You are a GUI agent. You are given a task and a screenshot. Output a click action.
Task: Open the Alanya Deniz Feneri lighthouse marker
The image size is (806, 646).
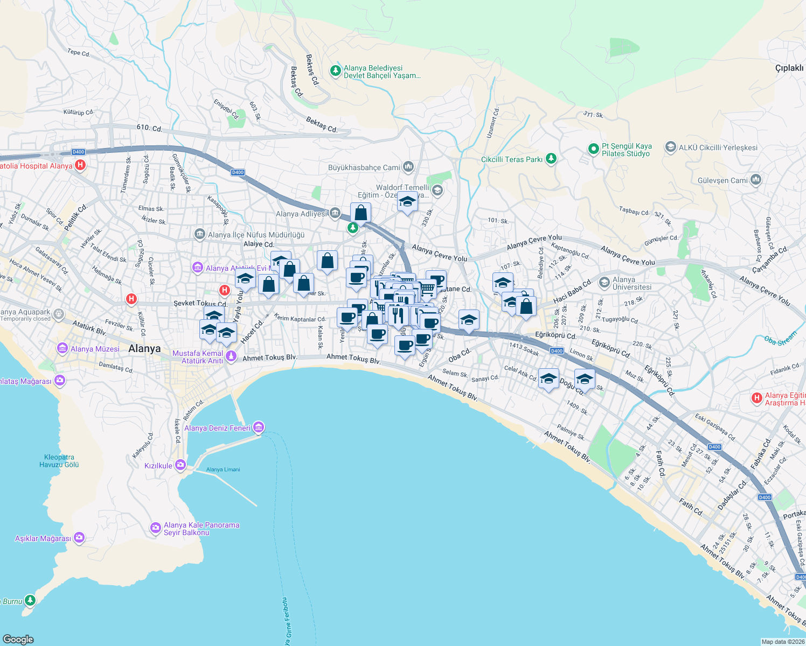point(259,427)
